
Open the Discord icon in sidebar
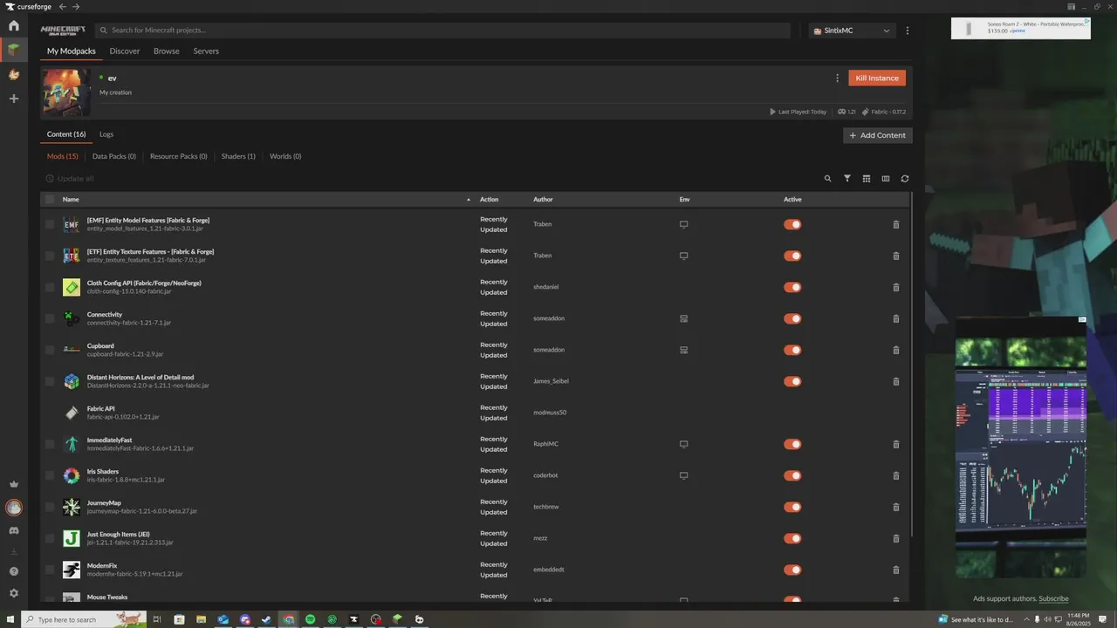[x=14, y=530]
